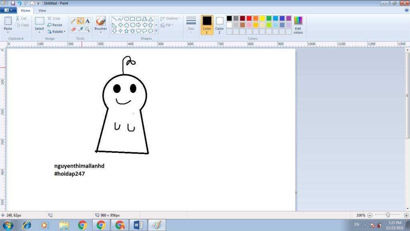
Task: Click the Crop button
Action: click(x=54, y=18)
